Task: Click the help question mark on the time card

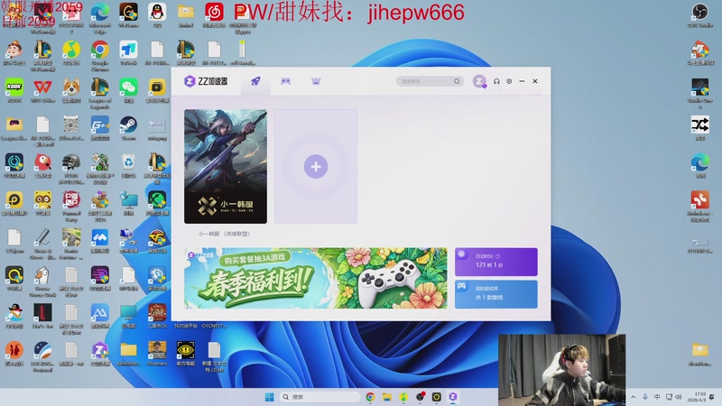Action: (x=498, y=256)
